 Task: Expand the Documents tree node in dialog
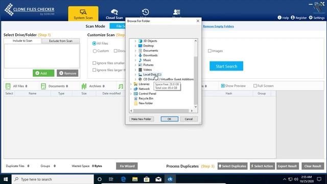(135, 51)
